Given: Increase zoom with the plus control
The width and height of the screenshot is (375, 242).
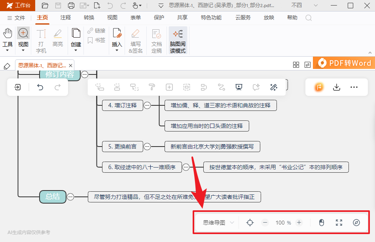Looking at the screenshot, I should click(299, 223).
